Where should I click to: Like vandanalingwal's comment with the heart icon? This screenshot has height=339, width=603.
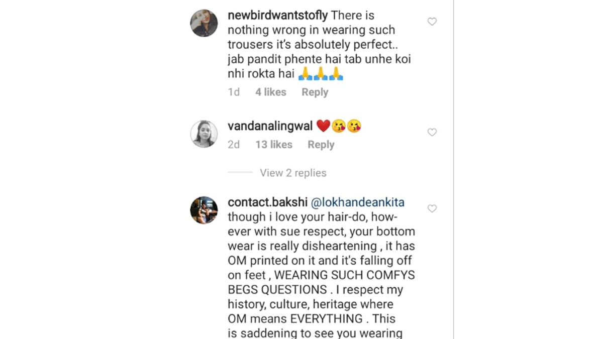pyautogui.click(x=432, y=132)
